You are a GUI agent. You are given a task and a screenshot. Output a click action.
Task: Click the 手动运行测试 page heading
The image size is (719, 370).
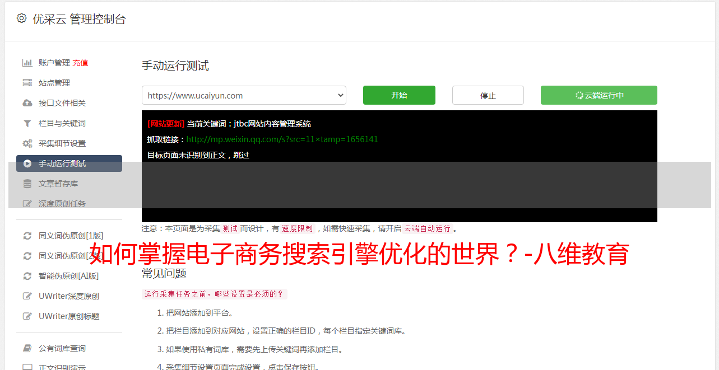[x=175, y=66]
